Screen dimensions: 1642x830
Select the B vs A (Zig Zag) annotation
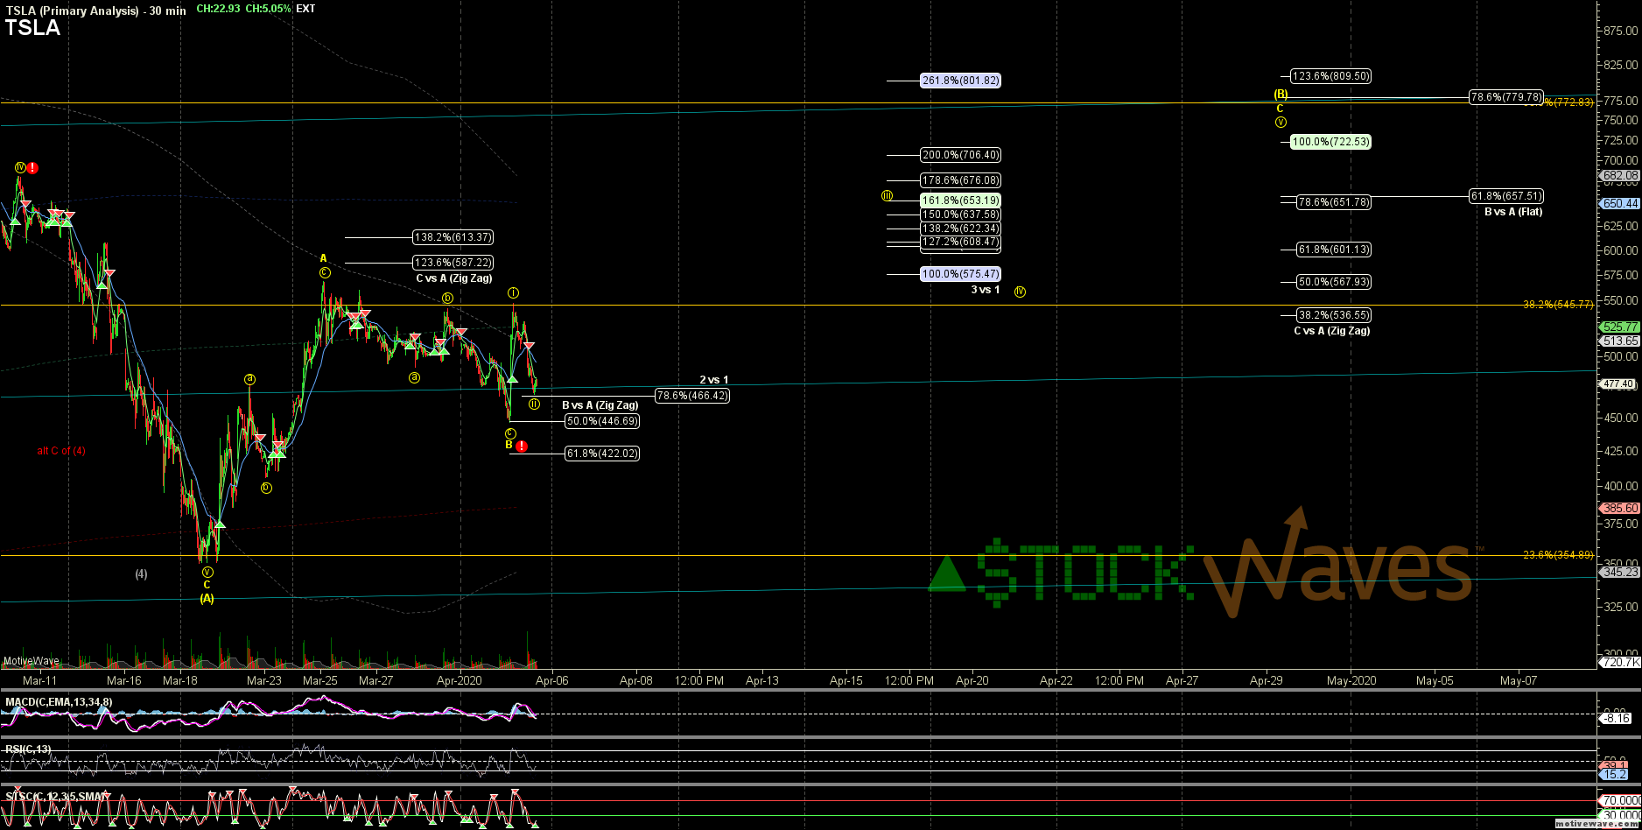[600, 405]
